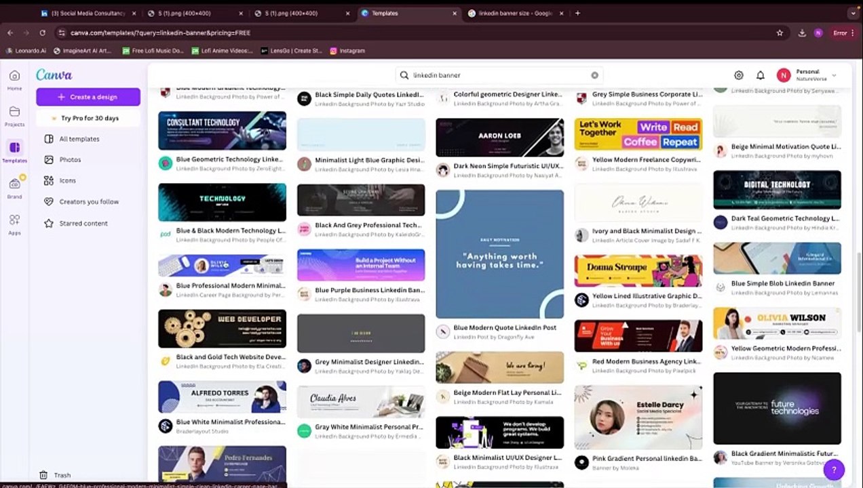
Task: Open the Instagram bookmark
Action: tap(347, 51)
